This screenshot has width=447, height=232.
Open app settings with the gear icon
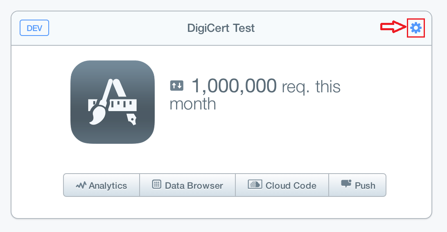(416, 28)
